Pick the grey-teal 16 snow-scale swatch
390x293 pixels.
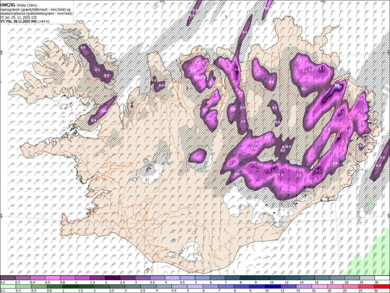[x=322, y=278]
